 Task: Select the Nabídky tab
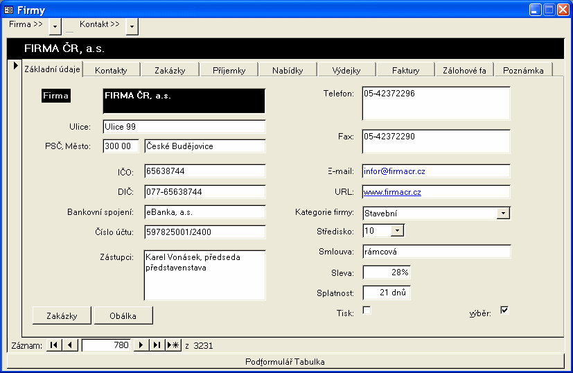[x=287, y=70]
